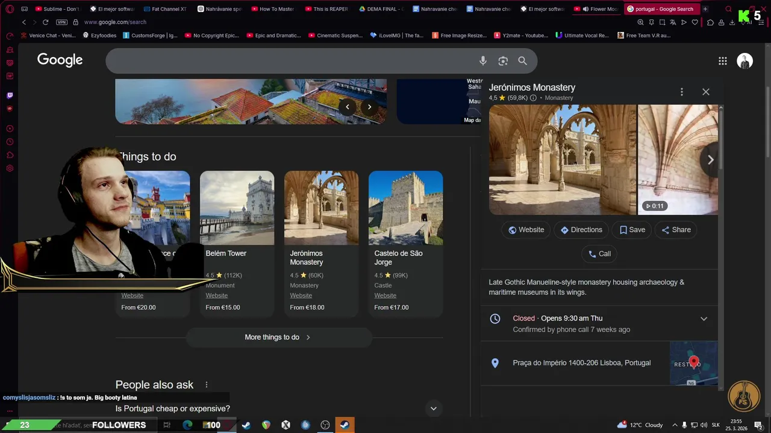771x433 pixels.
Task: Click the Google search magnifier button
Action: click(x=522, y=61)
